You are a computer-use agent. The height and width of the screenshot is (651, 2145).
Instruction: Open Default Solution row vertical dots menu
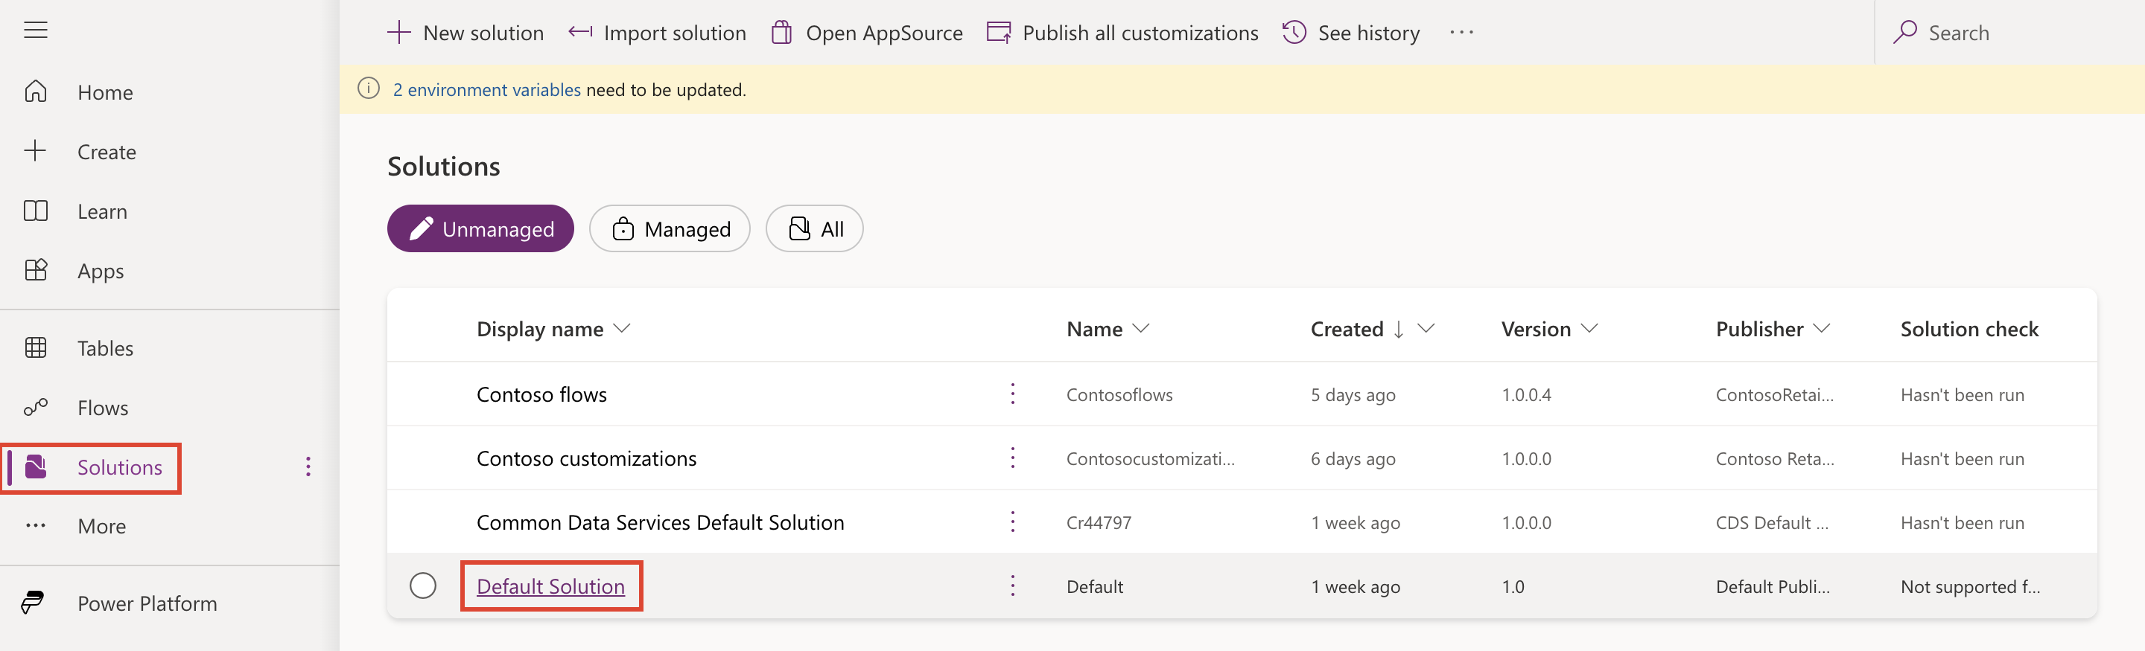click(x=1013, y=586)
